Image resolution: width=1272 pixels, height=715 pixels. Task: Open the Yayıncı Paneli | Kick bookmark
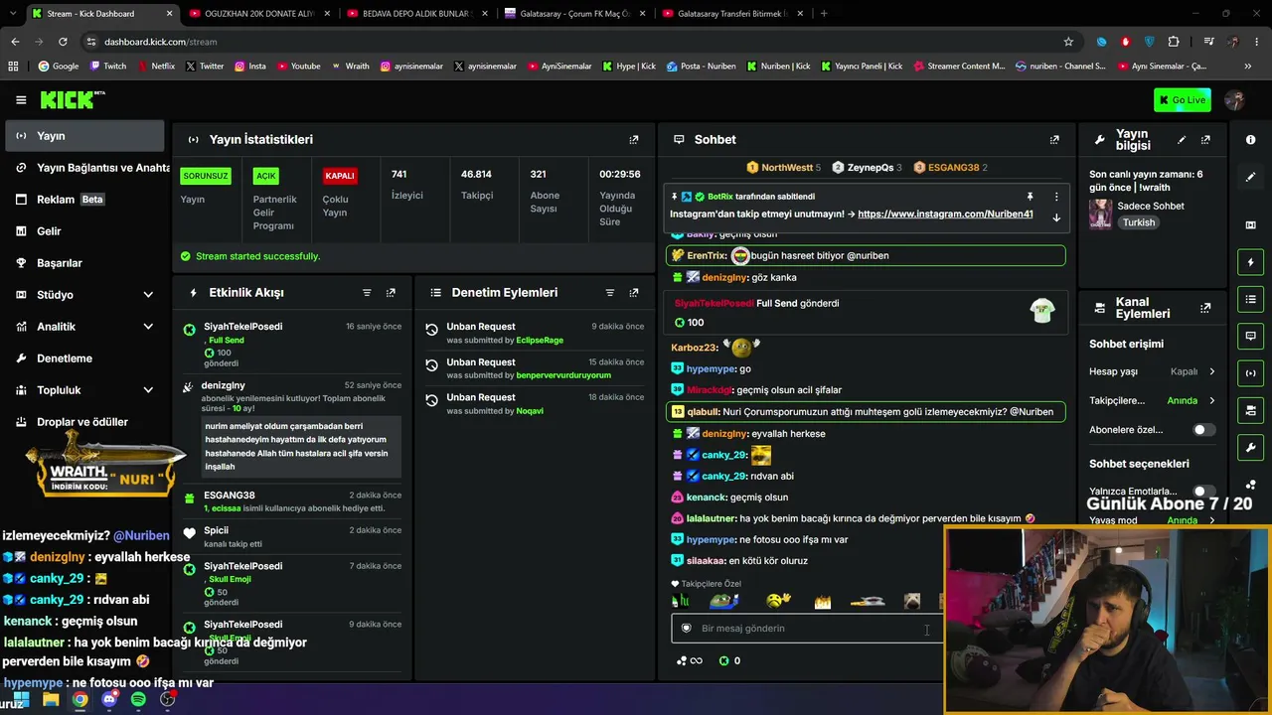862,67
